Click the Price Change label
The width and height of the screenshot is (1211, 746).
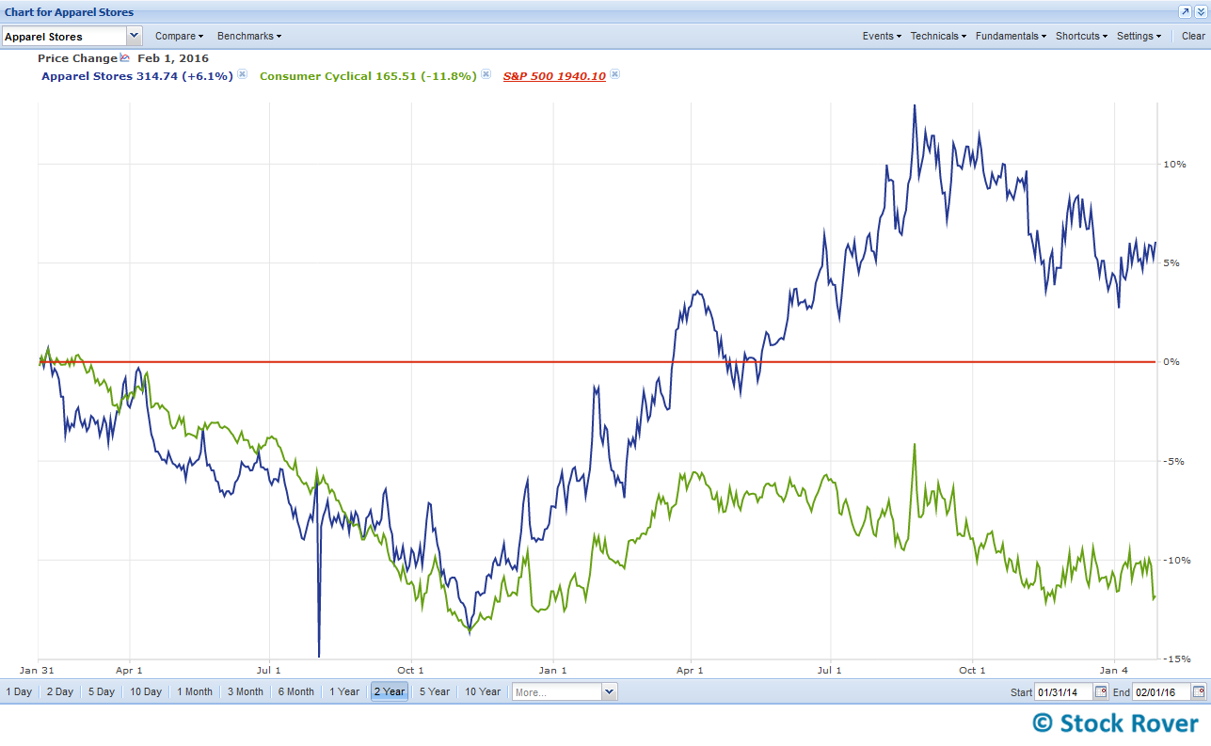coord(77,58)
